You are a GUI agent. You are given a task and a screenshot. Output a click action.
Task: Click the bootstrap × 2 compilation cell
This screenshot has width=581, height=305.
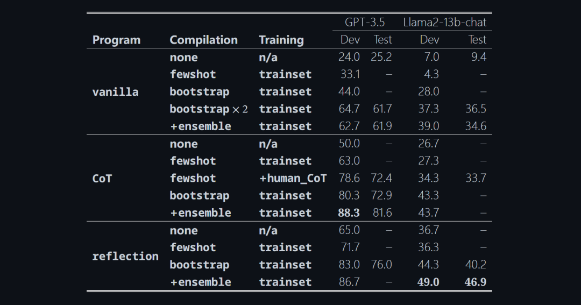point(209,109)
